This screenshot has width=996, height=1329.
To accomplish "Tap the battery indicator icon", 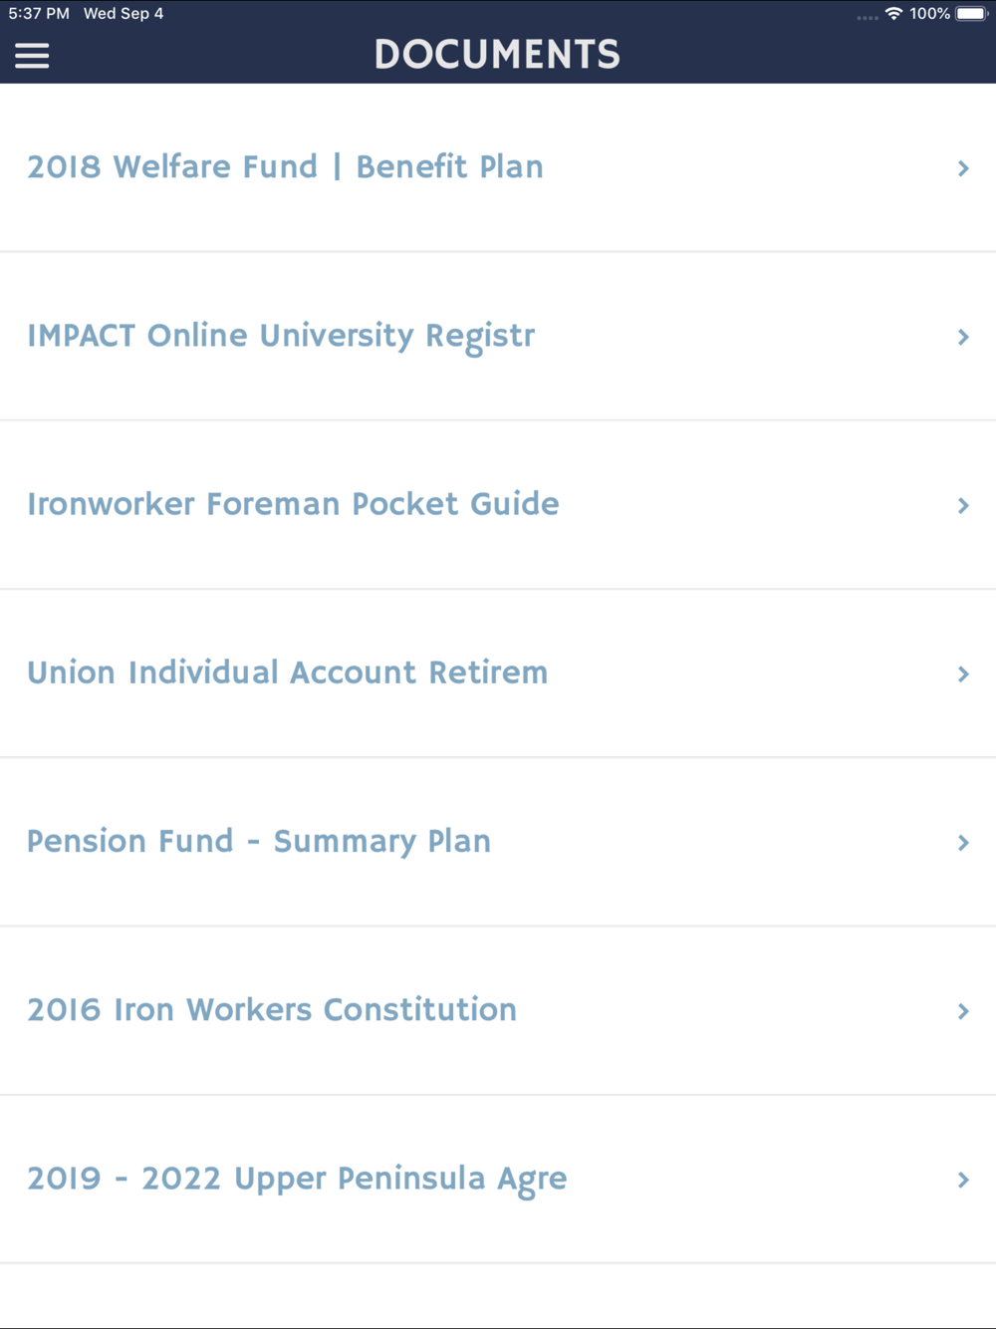I will (x=972, y=14).
